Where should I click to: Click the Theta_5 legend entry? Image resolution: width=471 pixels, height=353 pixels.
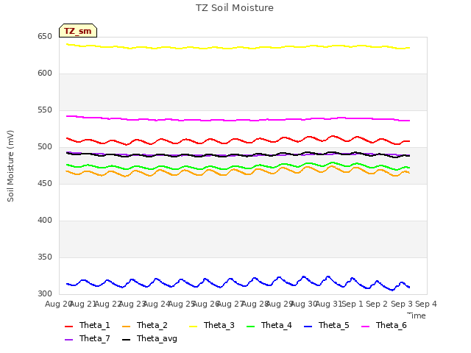pyautogui.click(x=327, y=325)
